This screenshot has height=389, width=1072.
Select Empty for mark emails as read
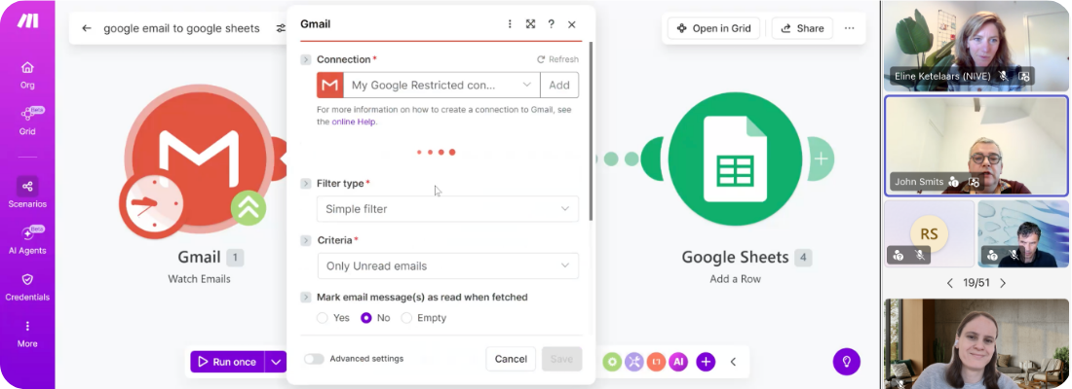[406, 318]
